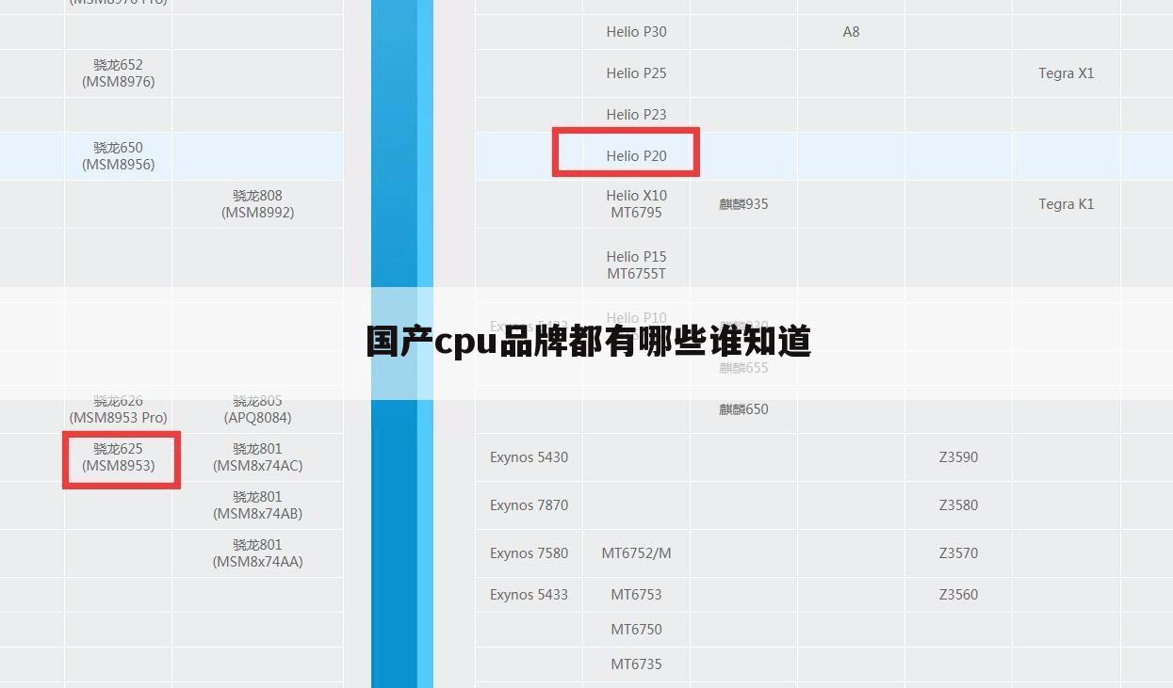
Task: Select the MT6753 cell
Action: [636, 595]
